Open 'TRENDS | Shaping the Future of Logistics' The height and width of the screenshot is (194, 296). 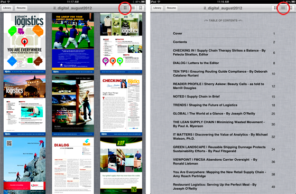tap(224, 105)
